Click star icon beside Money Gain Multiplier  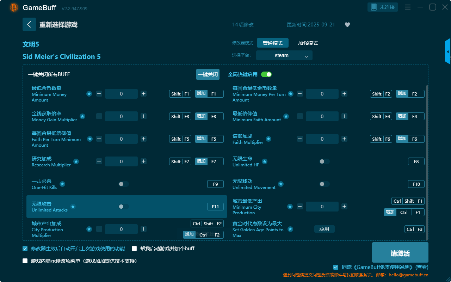point(82,116)
